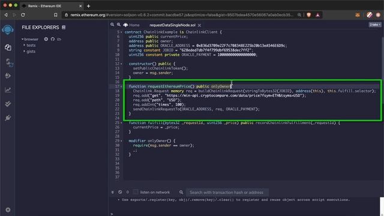Open the testing double-check sidebar icon
The height and width of the screenshot is (216, 384).
pos(8,104)
